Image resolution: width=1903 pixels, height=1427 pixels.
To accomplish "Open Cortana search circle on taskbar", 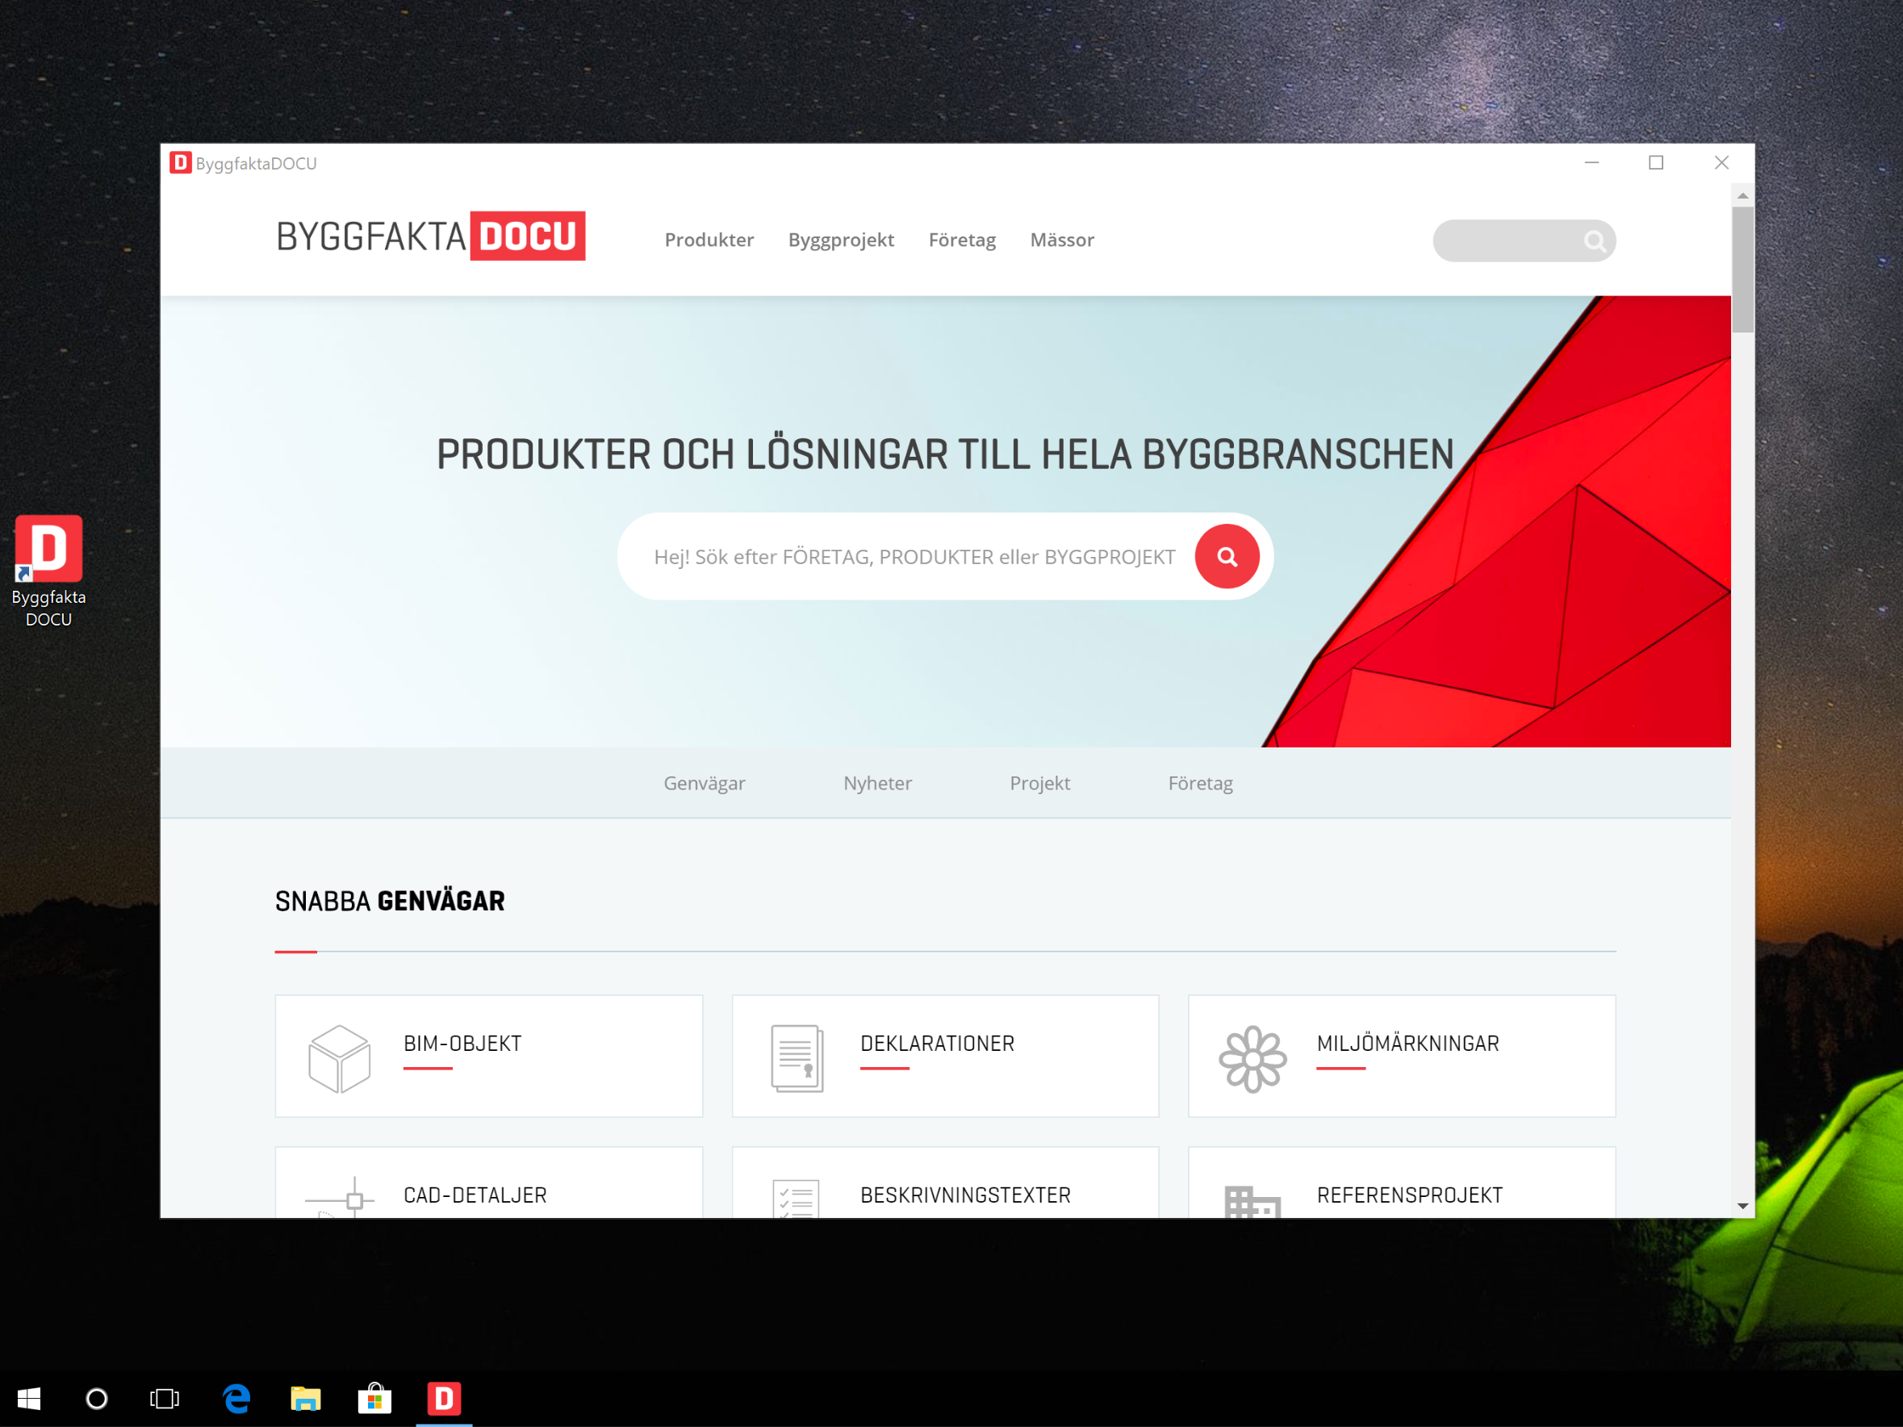I will pyautogui.click(x=96, y=1399).
